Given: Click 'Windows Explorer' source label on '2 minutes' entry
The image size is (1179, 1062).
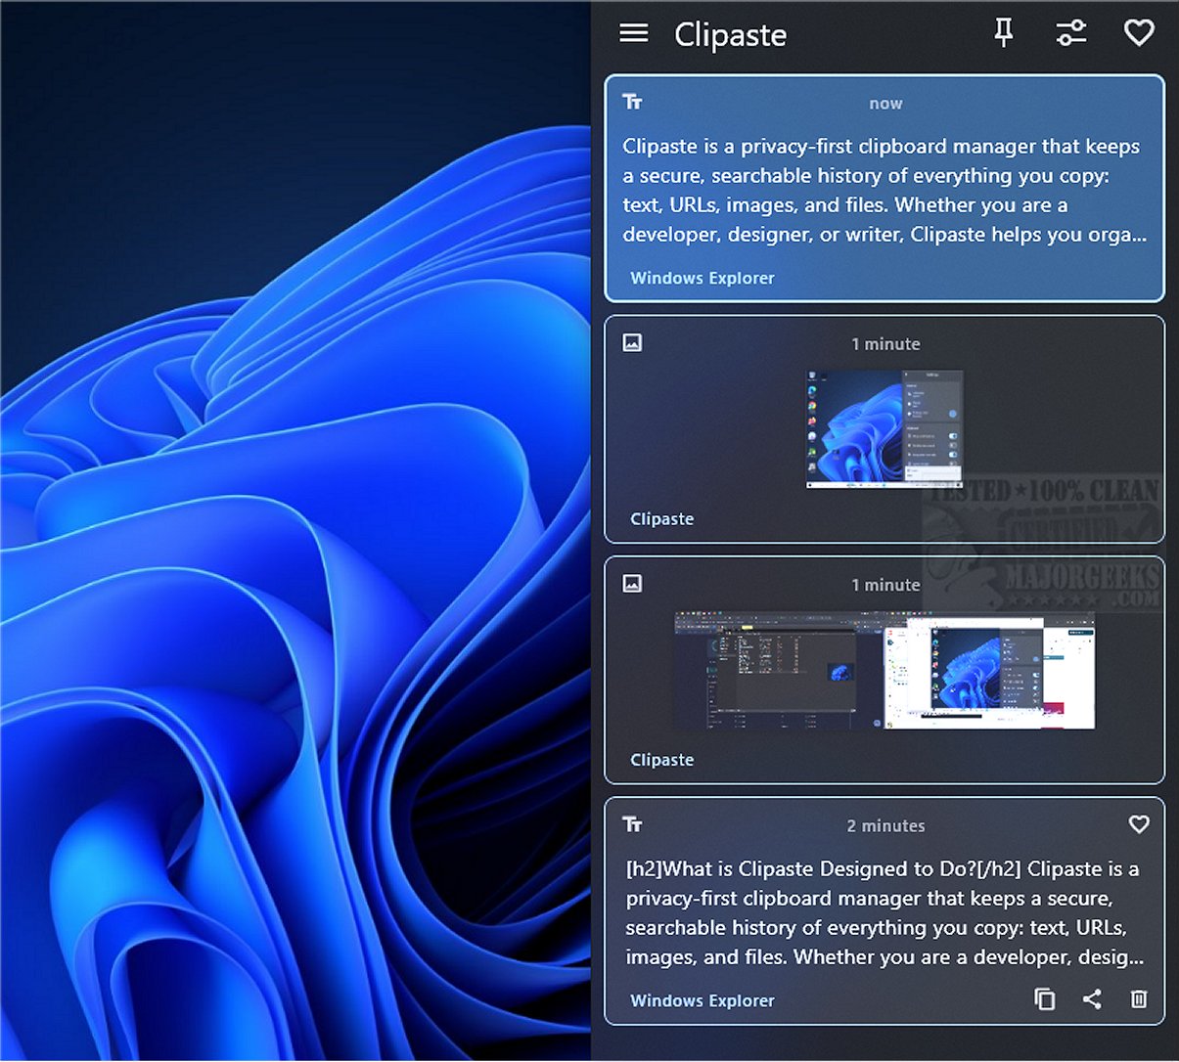Looking at the screenshot, I should (x=703, y=1000).
